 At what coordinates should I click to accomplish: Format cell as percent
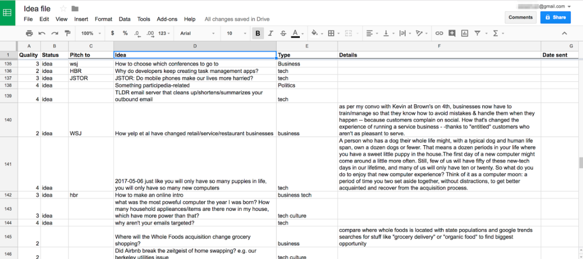tap(125, 33)
